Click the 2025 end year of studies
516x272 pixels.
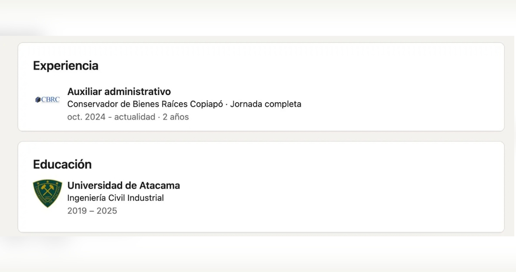pyautogui.click(x=107, y=211)
